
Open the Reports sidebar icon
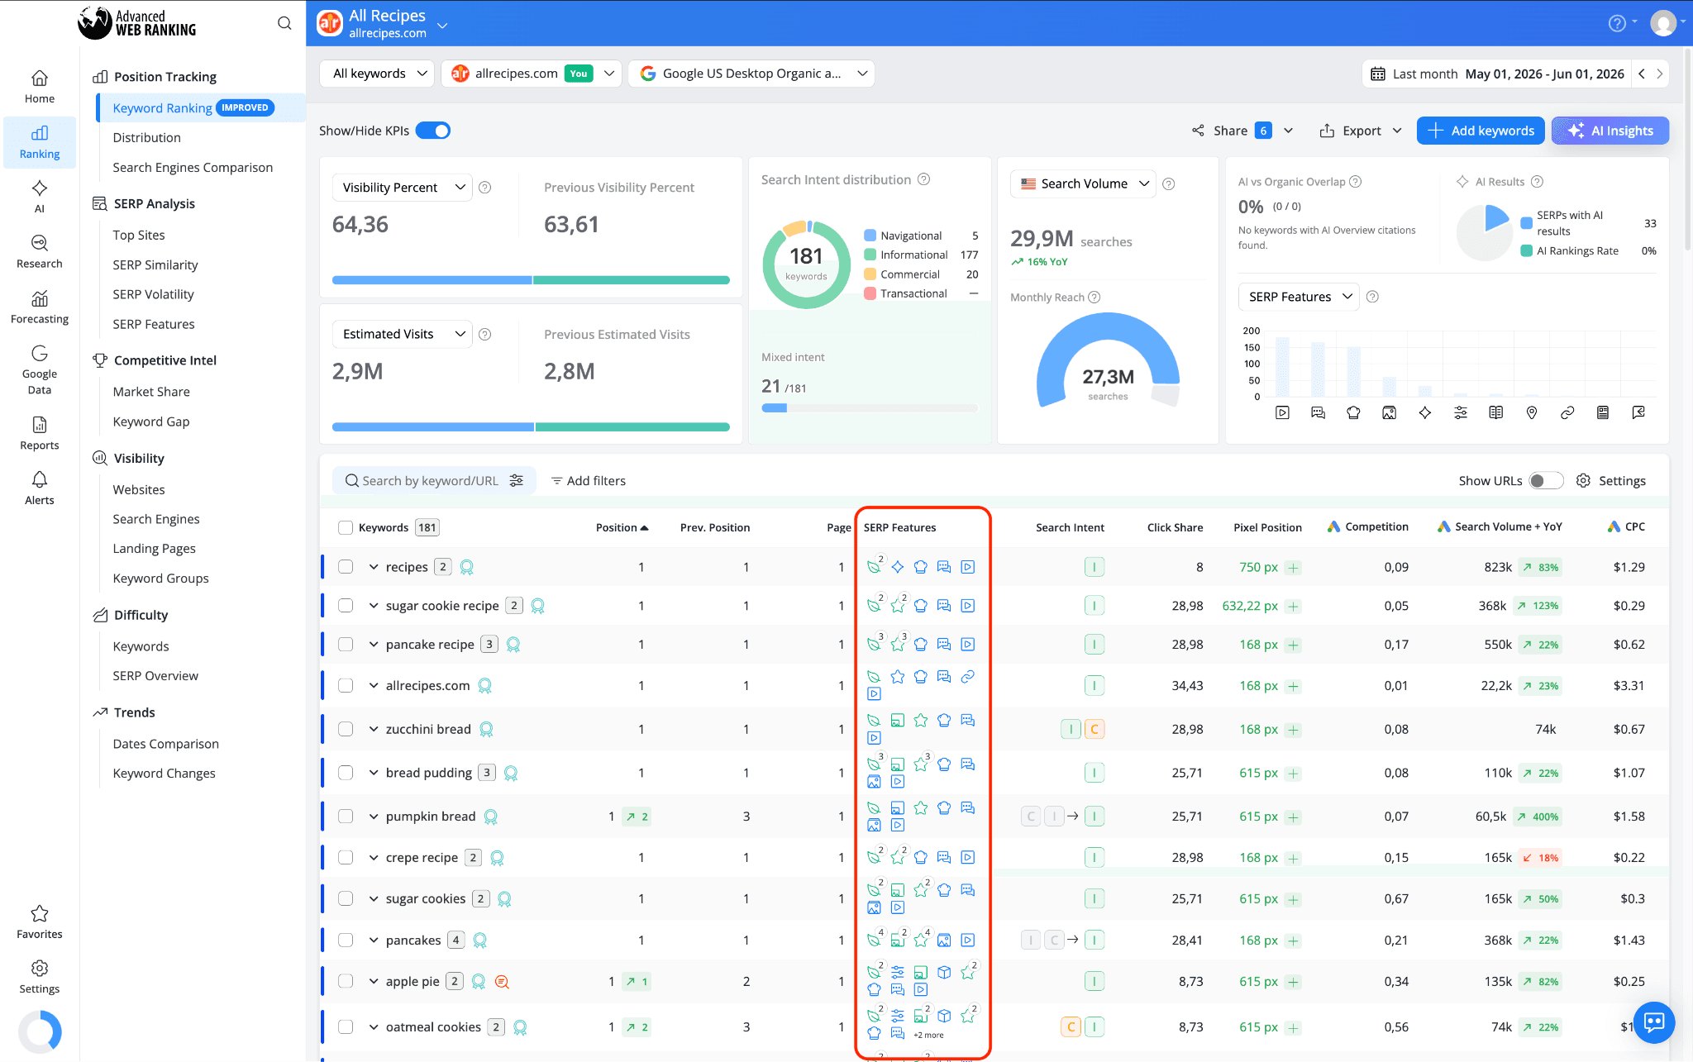(40, 434)
